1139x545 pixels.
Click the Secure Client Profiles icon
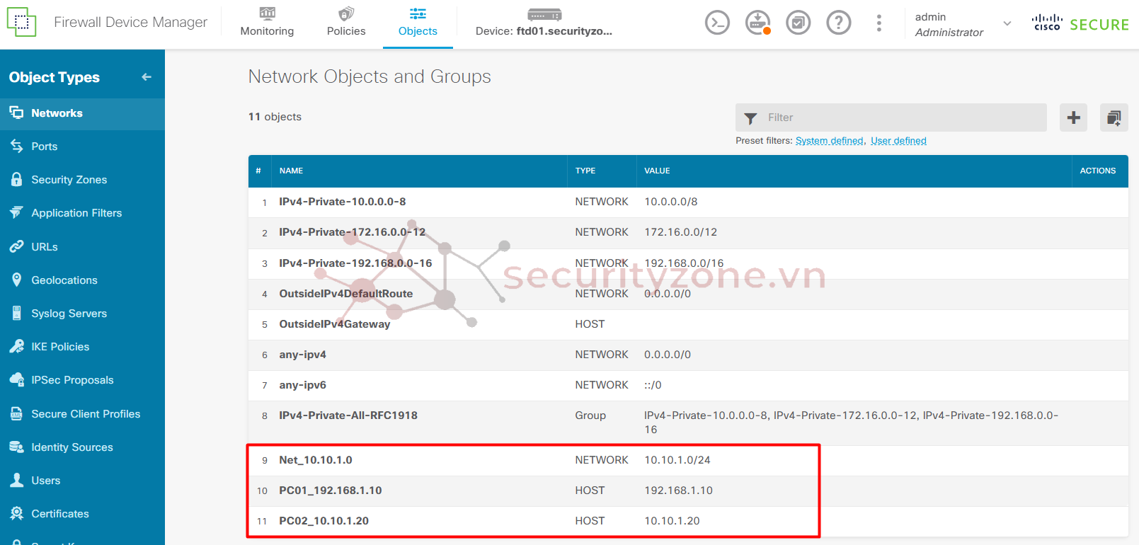point(16,413)
